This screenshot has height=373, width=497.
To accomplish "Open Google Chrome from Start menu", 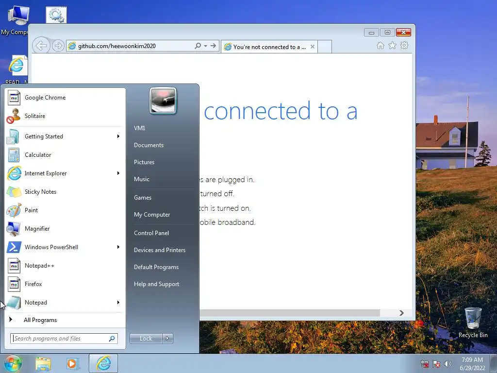I will (65, 97).
